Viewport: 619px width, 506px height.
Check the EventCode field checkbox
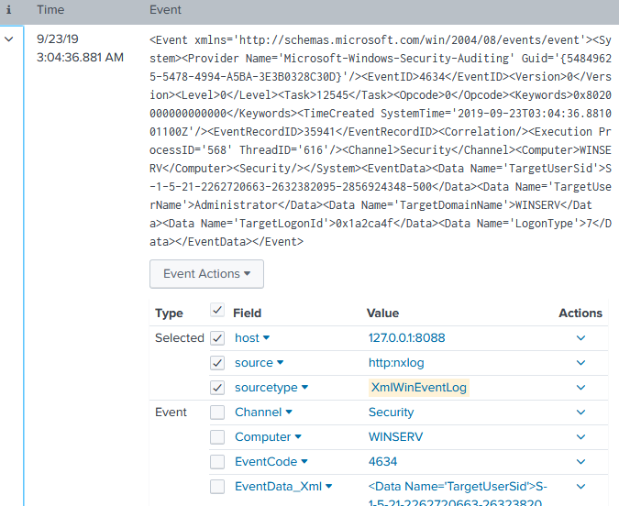(217, 462)
